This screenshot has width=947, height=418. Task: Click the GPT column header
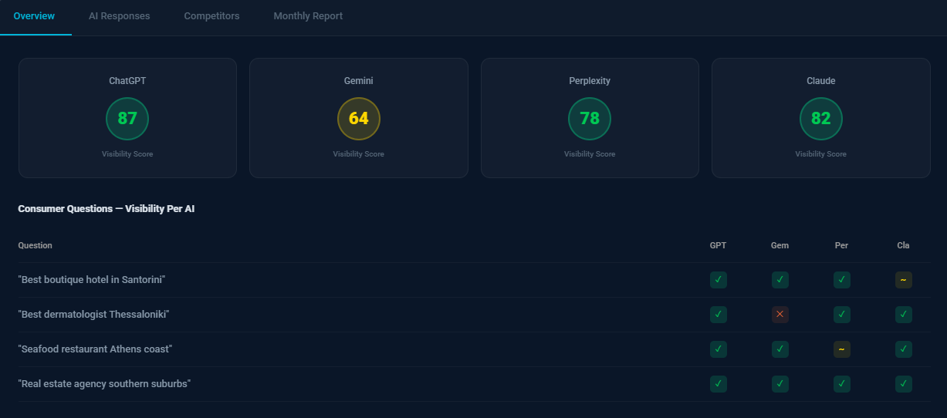click(719, 245)
